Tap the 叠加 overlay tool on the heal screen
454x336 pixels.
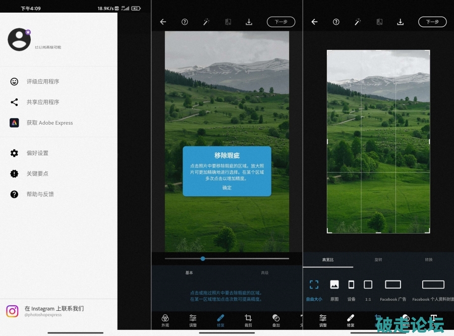tap(276, 320)
